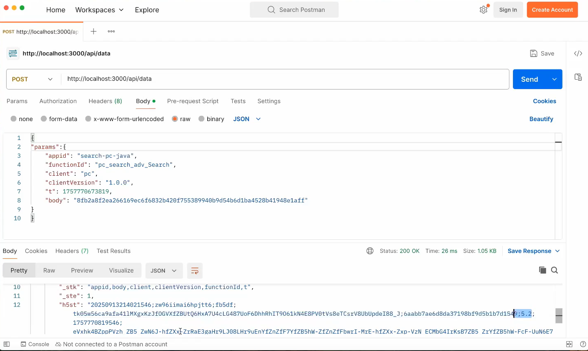Screen dimensions: 588x351
Task: Click the Status: 200 OK text
Action: (400, 251)
